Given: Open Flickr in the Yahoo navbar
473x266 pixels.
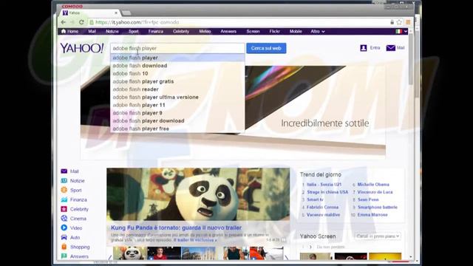Looking at the screenshot, I should (274, 31).
